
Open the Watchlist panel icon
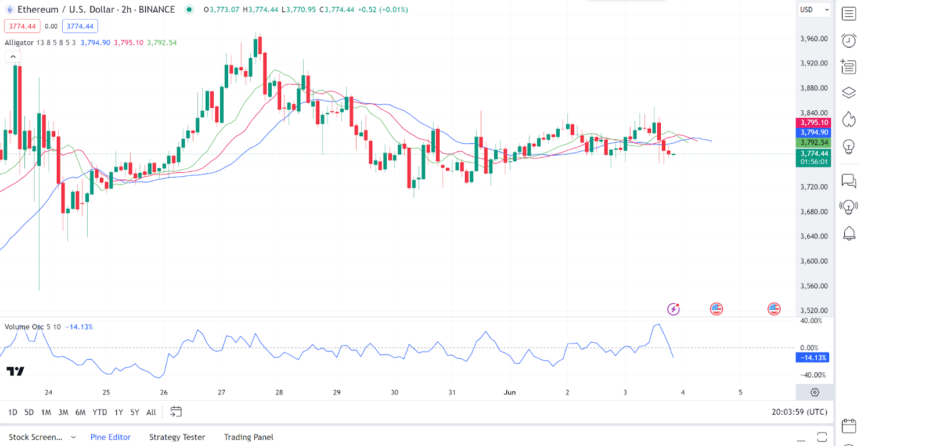tap(849, 13)
